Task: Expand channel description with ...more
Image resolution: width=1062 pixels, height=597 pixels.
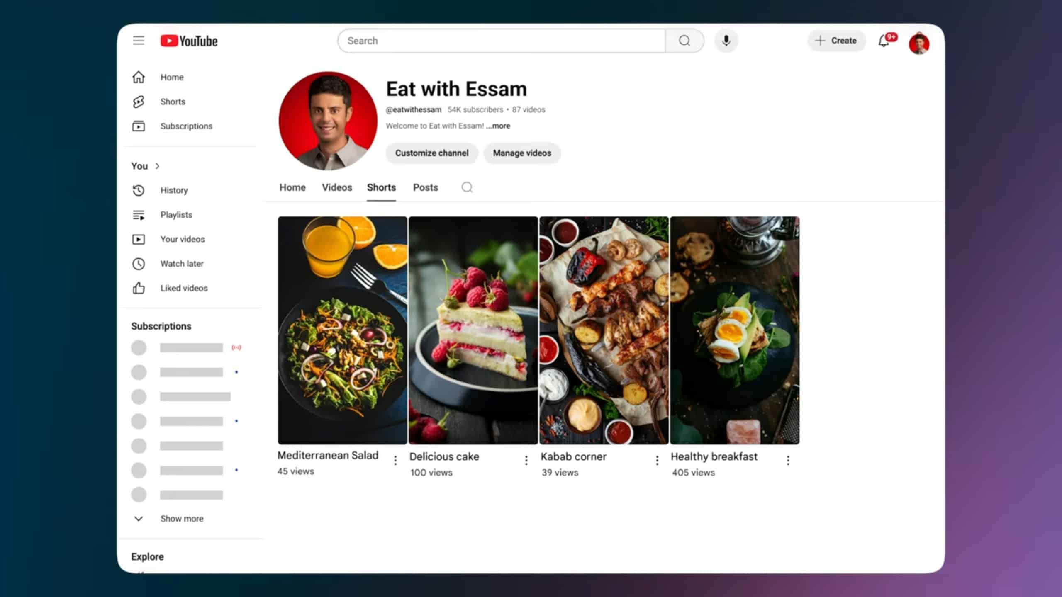Action: click(x=498, y=126)
